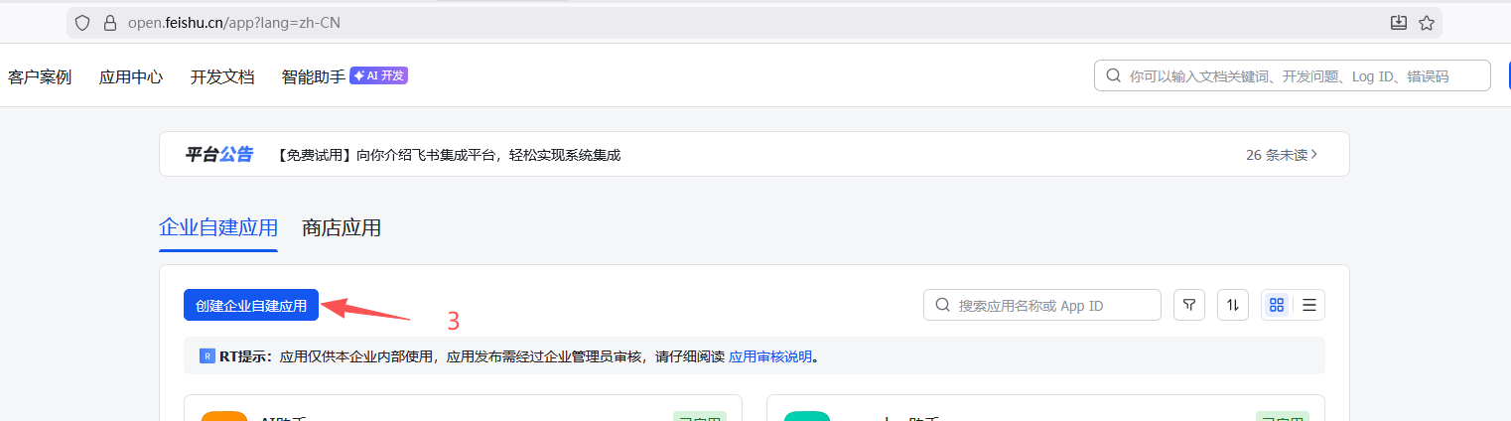Open the filter icon for app list
Screen dimensions: 1511x421
[1189, 305]
